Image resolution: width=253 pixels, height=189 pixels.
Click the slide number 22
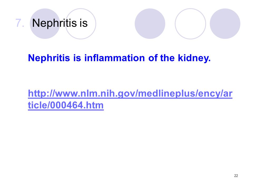(236, 176)
